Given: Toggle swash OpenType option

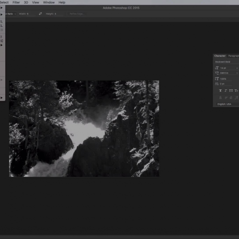Looking at the screenshot, I should coord(236,98).
